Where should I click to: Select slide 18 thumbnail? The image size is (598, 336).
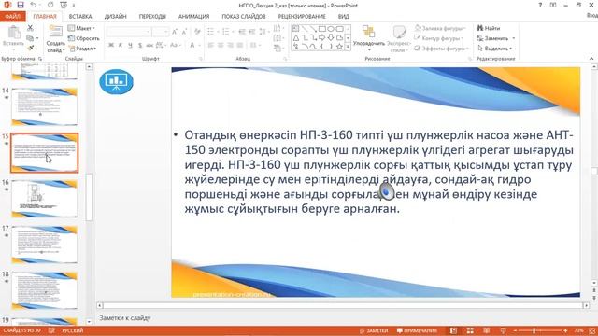tap(44, 290)
